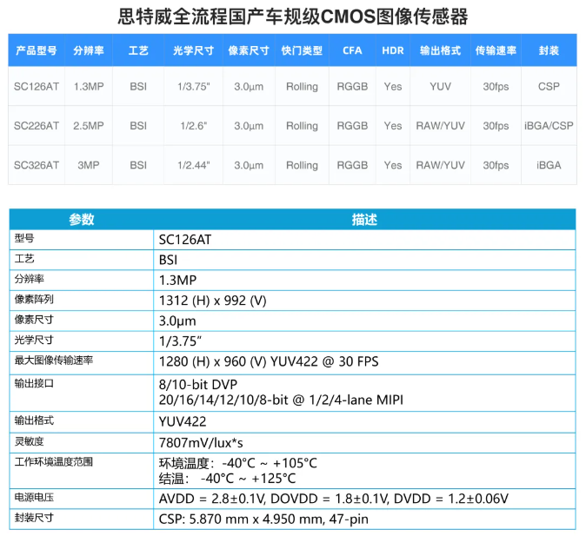Click the CFA column header
Screen dimensions: 586x536
pos(352,51)
